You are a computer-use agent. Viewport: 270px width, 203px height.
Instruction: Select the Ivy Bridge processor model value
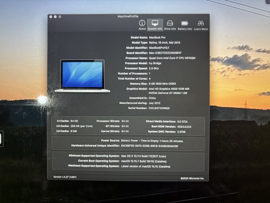click(155, 63)
